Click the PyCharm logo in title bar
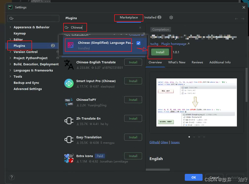This screenshot has height=184, width=249. pos(10,7)
